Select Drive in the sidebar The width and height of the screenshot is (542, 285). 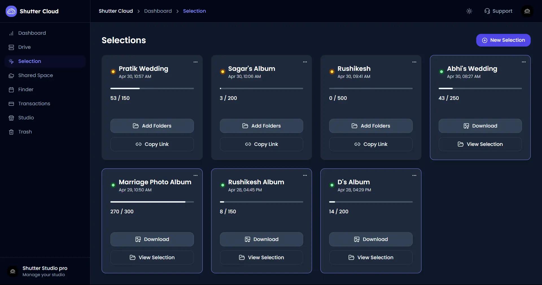(x=24, y=47)
